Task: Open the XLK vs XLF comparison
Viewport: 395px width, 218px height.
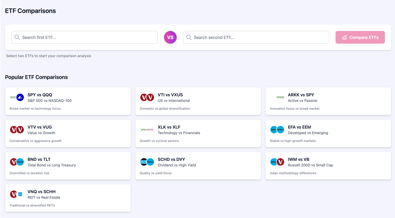Action: (x=198, y=133)
